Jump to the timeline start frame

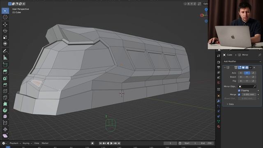click(100, 143)
